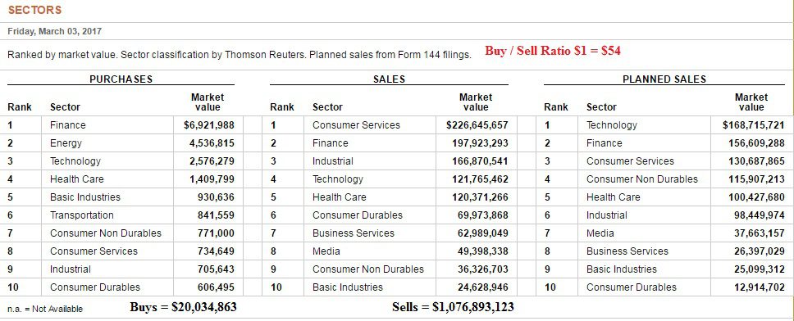Click the Buys = $20,034,863 total
This screenshot has width=794, height=321.
(x=183, y=307)
